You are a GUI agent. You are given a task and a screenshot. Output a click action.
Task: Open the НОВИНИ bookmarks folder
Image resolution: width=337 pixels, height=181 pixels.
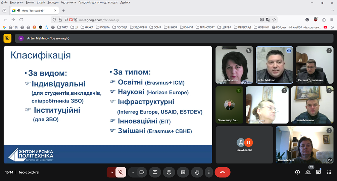tap(261, 27)
